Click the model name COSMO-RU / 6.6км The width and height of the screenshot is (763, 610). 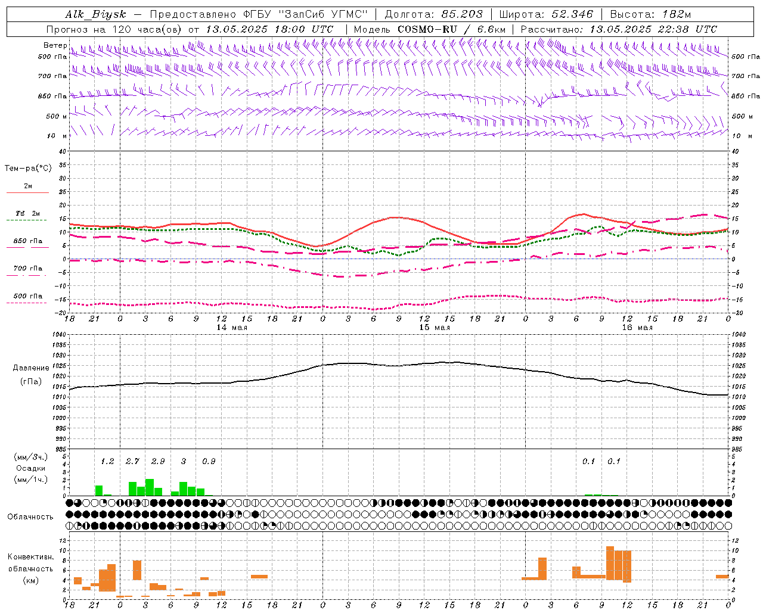click(x=452, y=29)
